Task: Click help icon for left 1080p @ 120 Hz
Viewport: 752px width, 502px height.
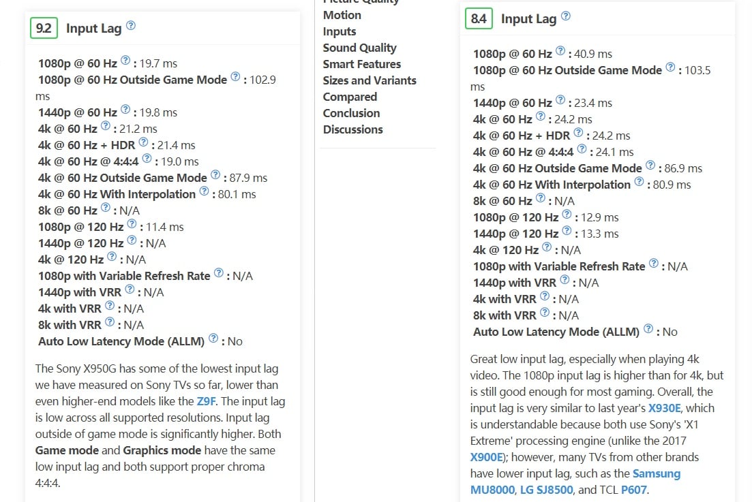Action: pyautogui.click(x=132, y=224)
